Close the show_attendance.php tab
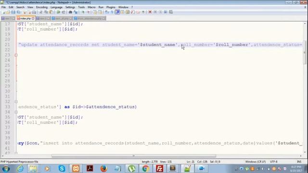The width and height of the screenshot is (308, 173). click(104, 18)
